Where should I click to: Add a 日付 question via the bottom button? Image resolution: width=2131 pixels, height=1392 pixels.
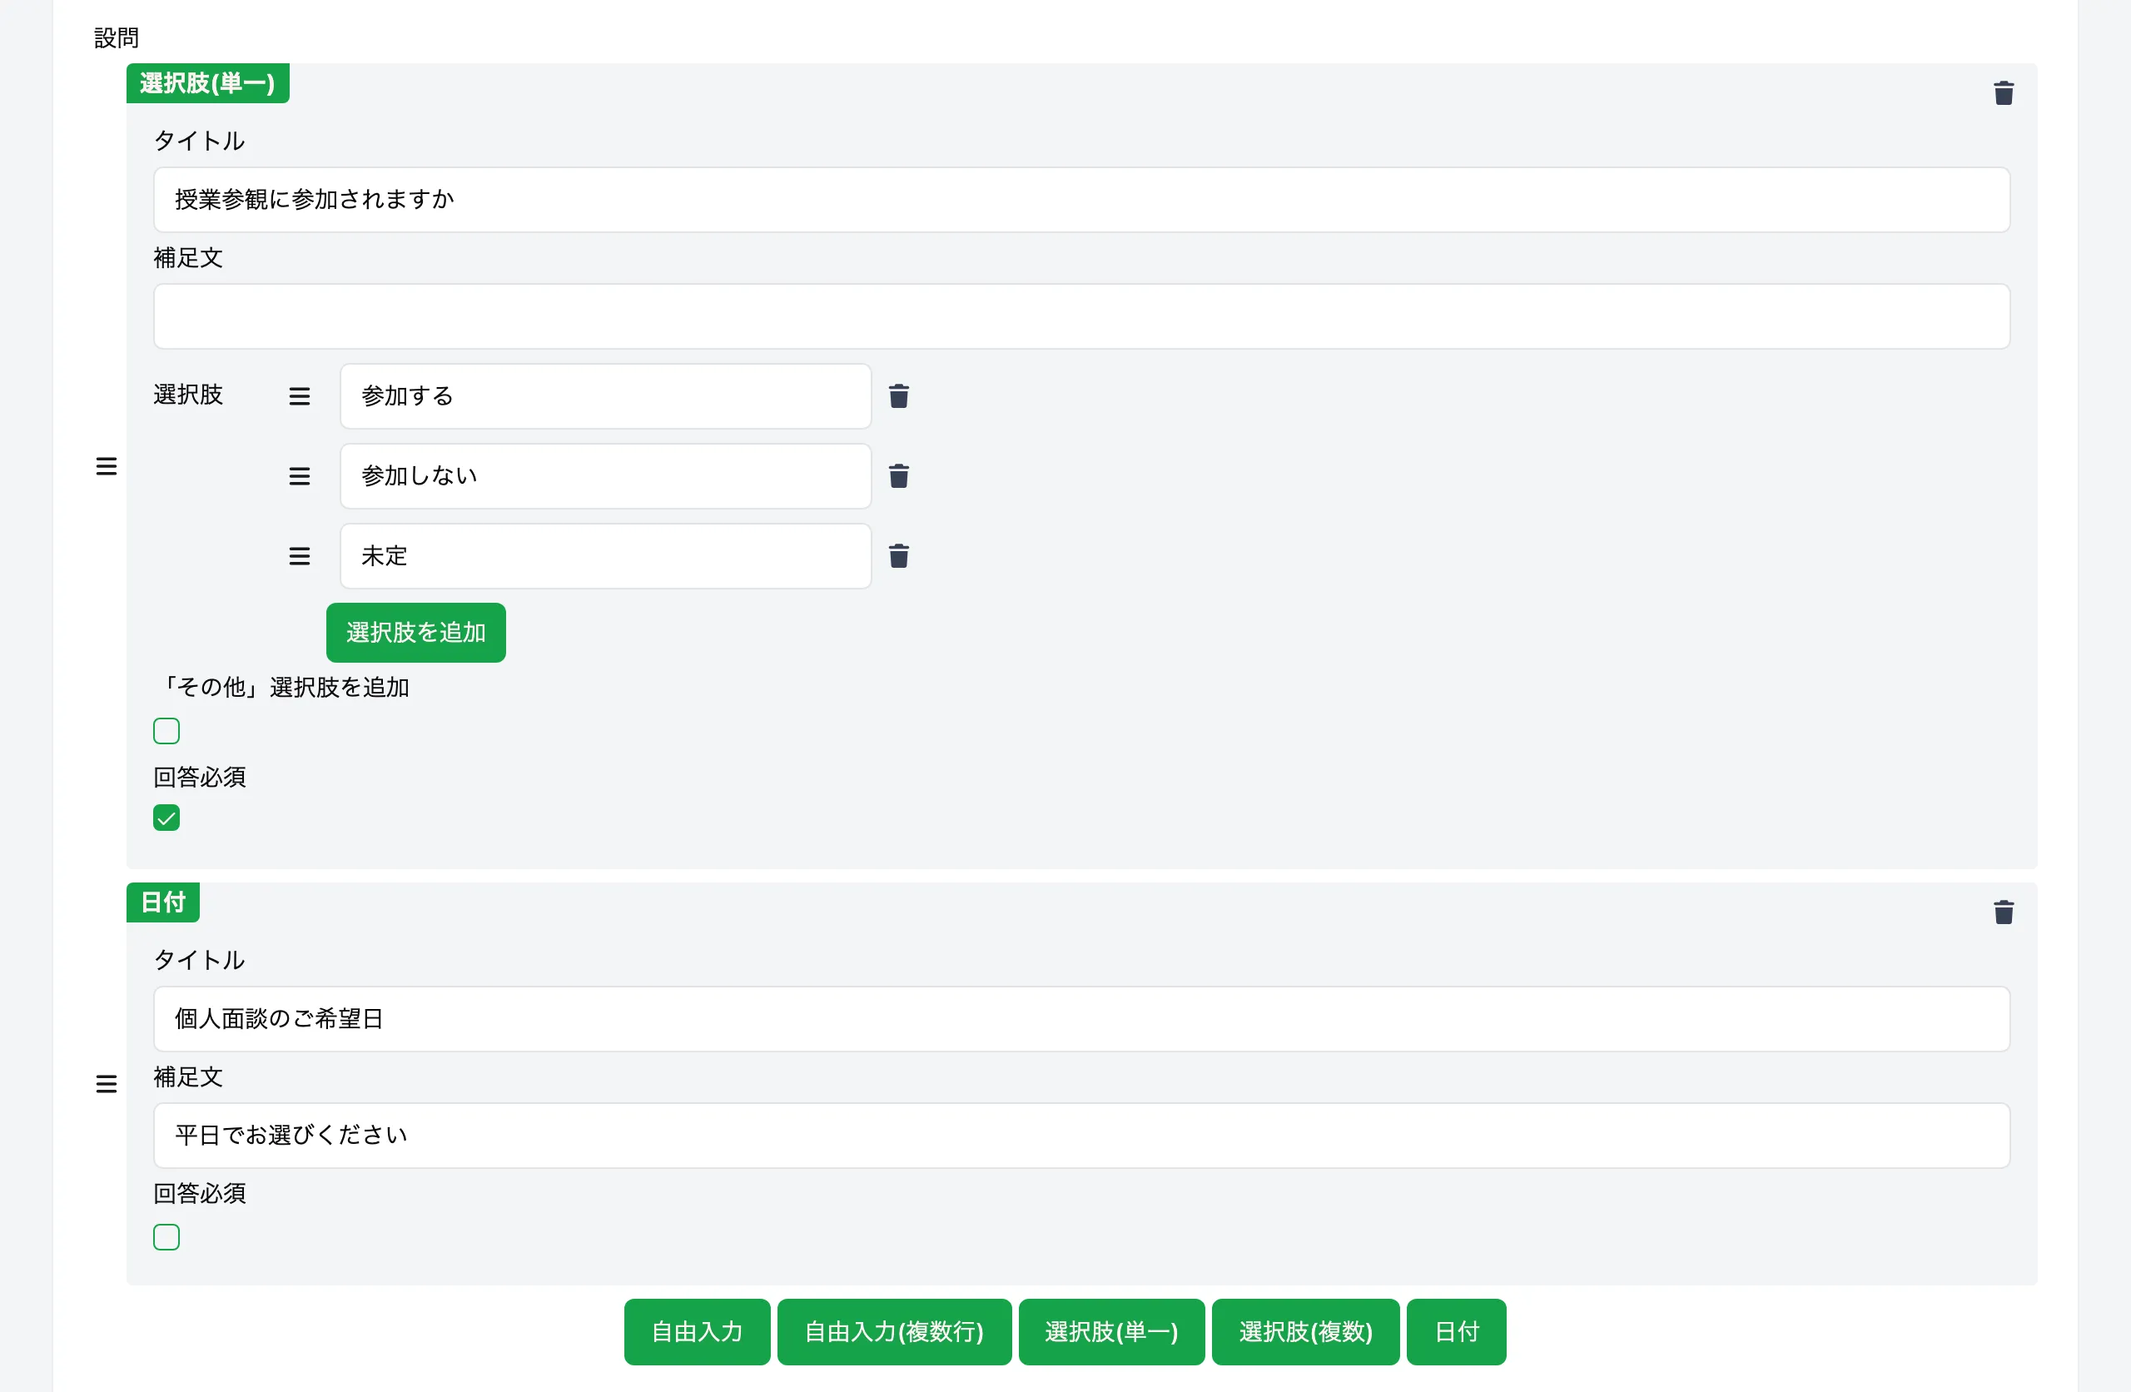[1456, 1332]
